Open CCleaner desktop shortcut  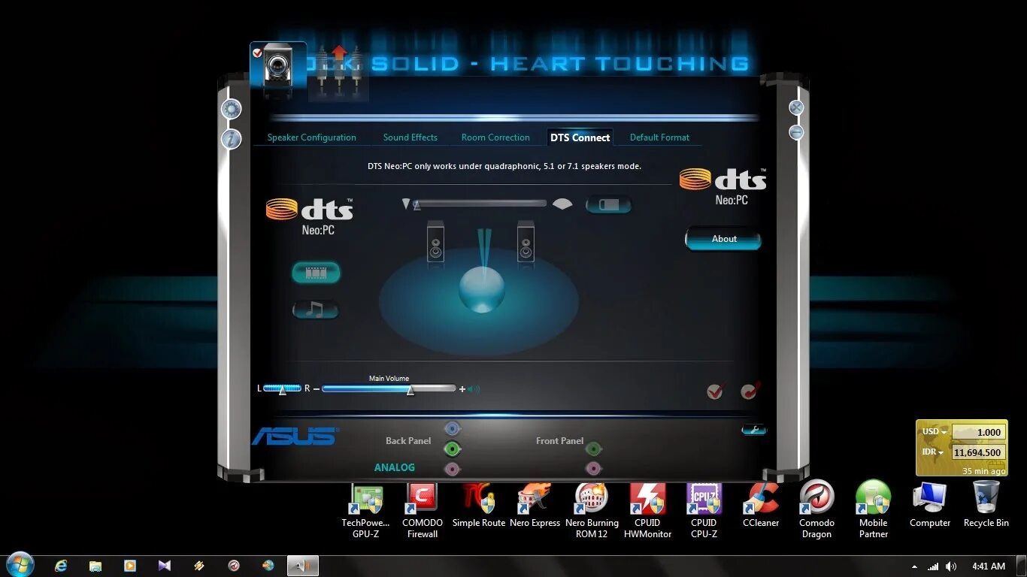[x=761, y=506]
